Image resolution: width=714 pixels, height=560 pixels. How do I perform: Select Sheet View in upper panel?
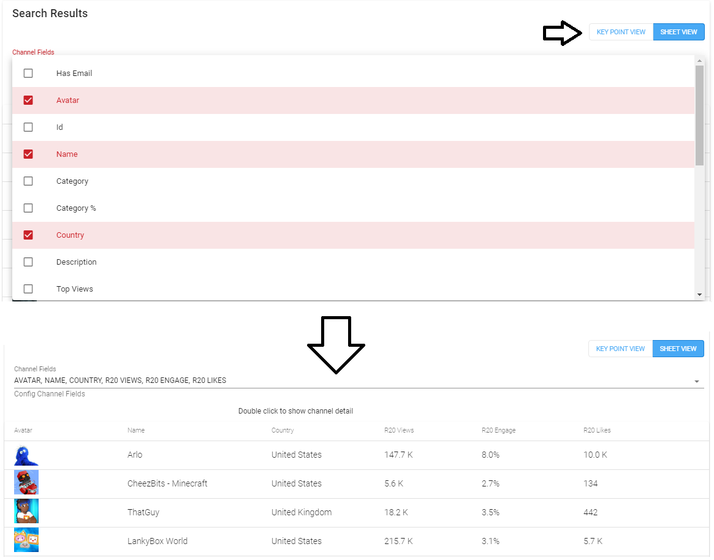pyautogui.click(x=678, y=32)
